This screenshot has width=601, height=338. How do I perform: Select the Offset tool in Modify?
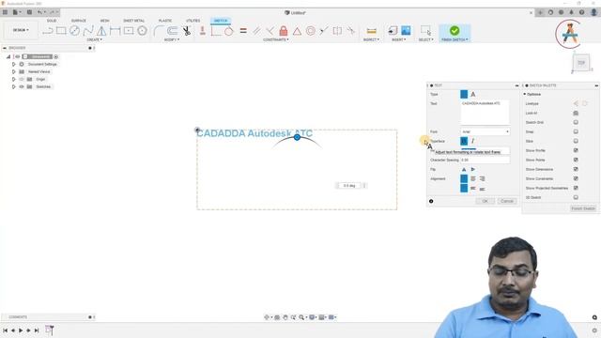point(173,31)
